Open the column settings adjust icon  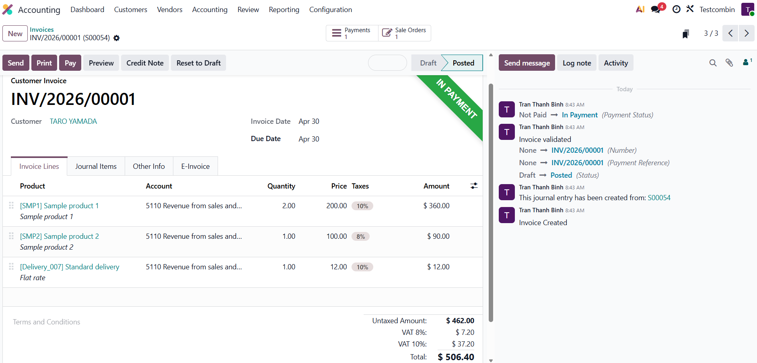click(474, 186)
